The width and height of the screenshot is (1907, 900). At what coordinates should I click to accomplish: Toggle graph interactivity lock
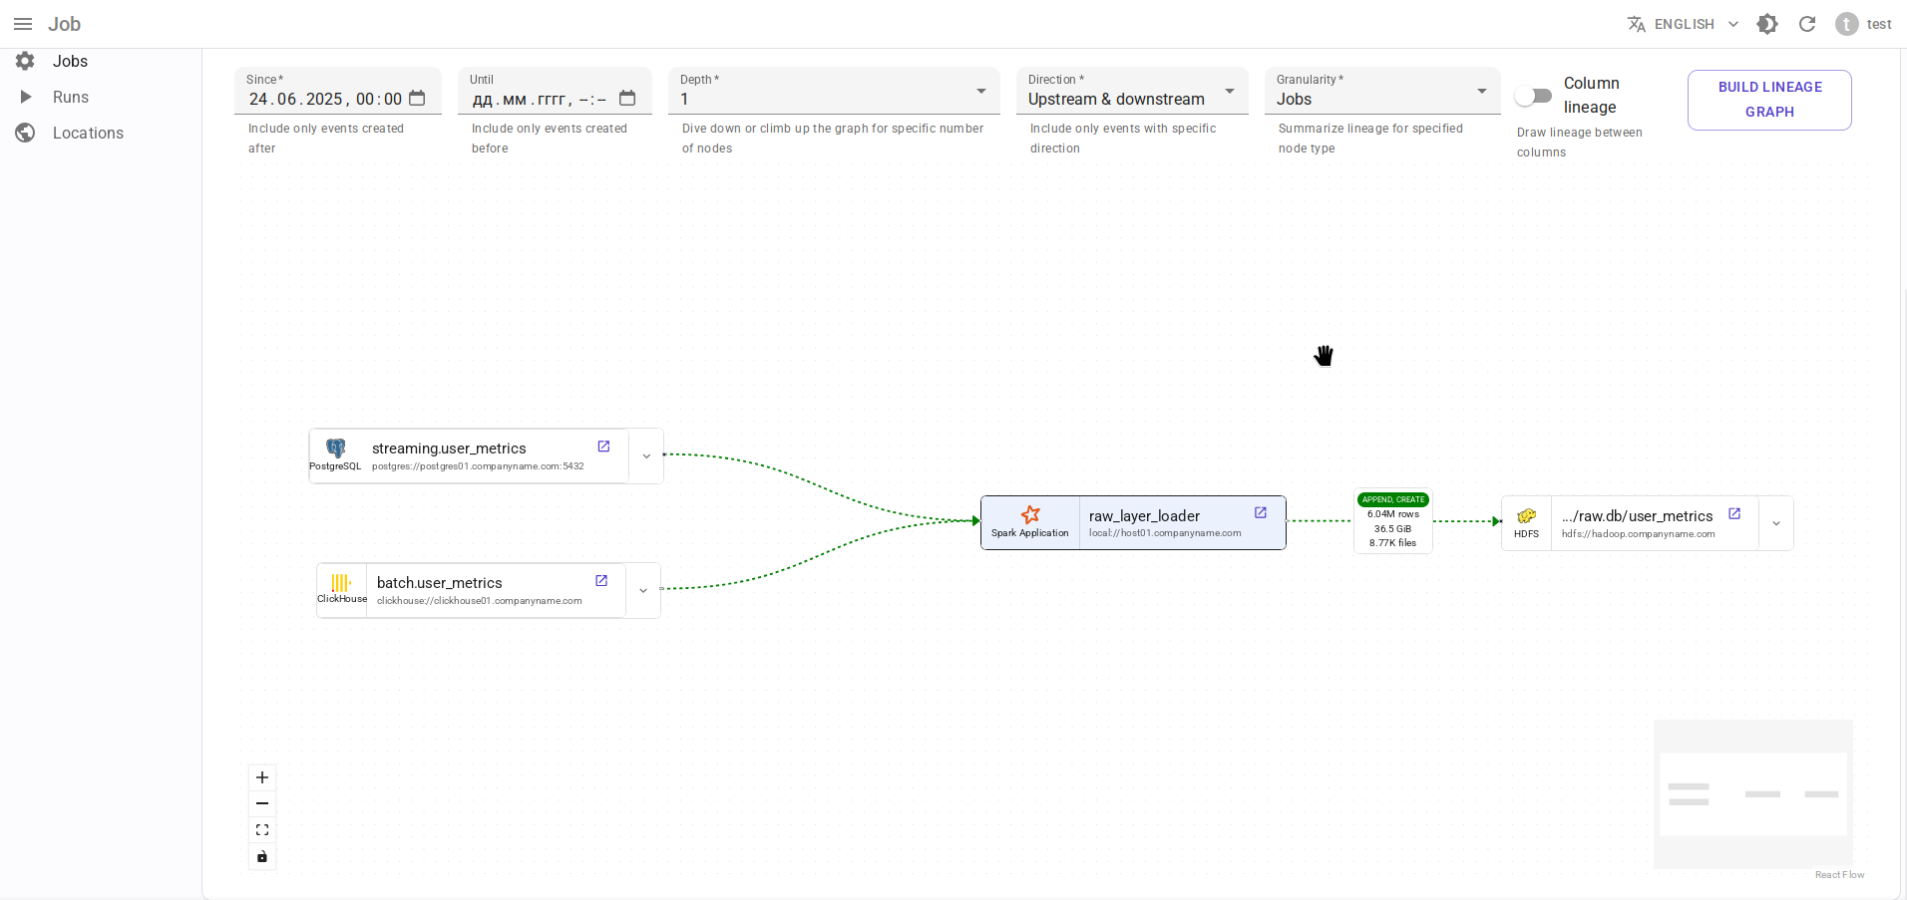coord(262,856)
